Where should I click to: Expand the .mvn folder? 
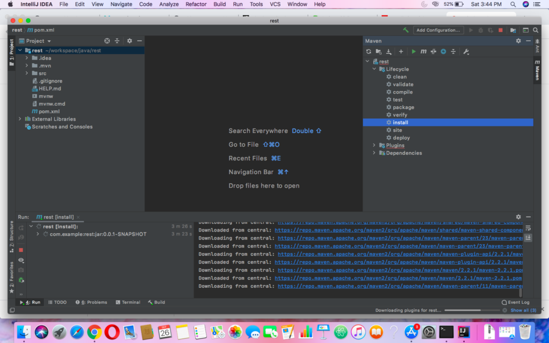click(27, 65)
